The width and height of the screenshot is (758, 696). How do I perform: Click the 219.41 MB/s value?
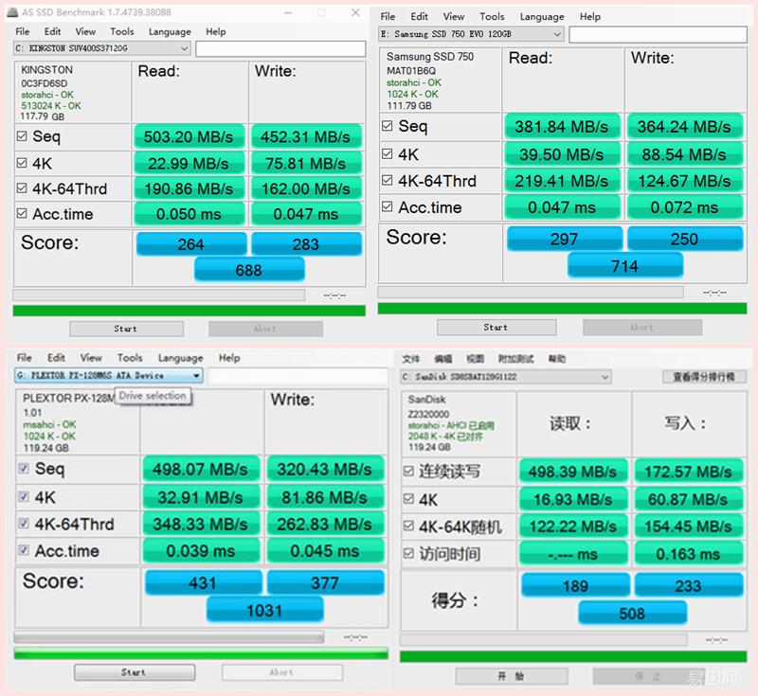pyautogui.click(x=562, y=181)
